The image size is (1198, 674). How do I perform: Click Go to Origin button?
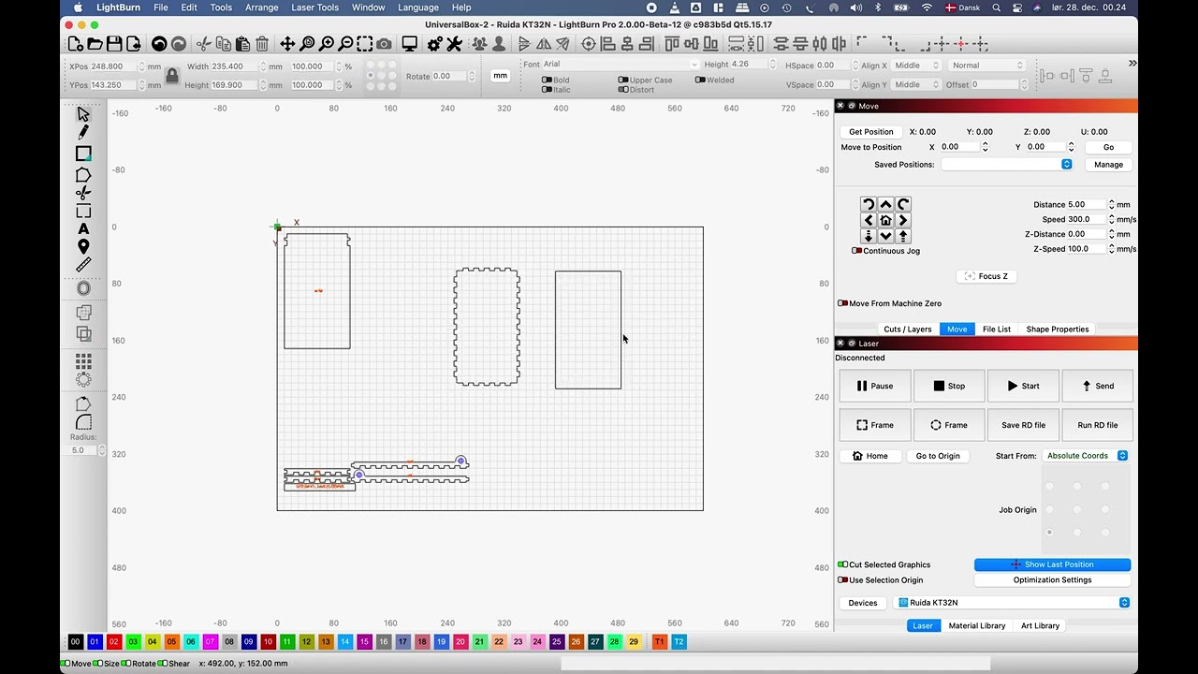[938, 456]
